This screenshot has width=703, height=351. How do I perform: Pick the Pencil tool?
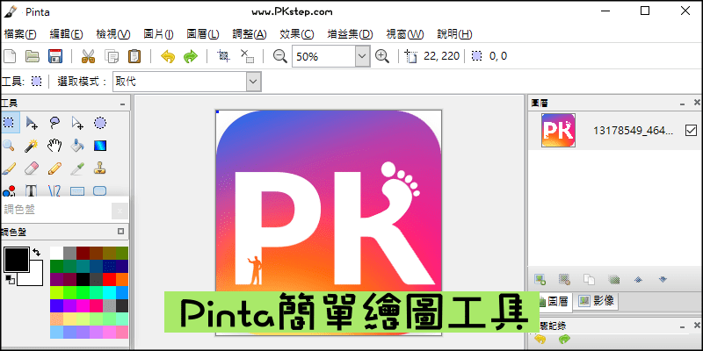tap(54, 168)
